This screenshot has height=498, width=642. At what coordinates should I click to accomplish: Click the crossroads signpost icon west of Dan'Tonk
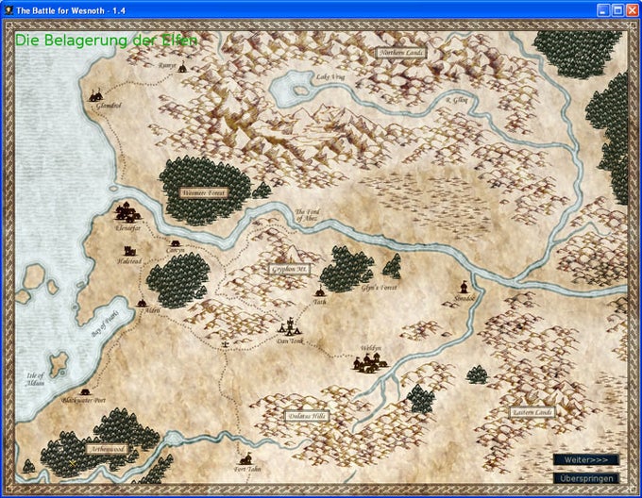click(225, 344)
